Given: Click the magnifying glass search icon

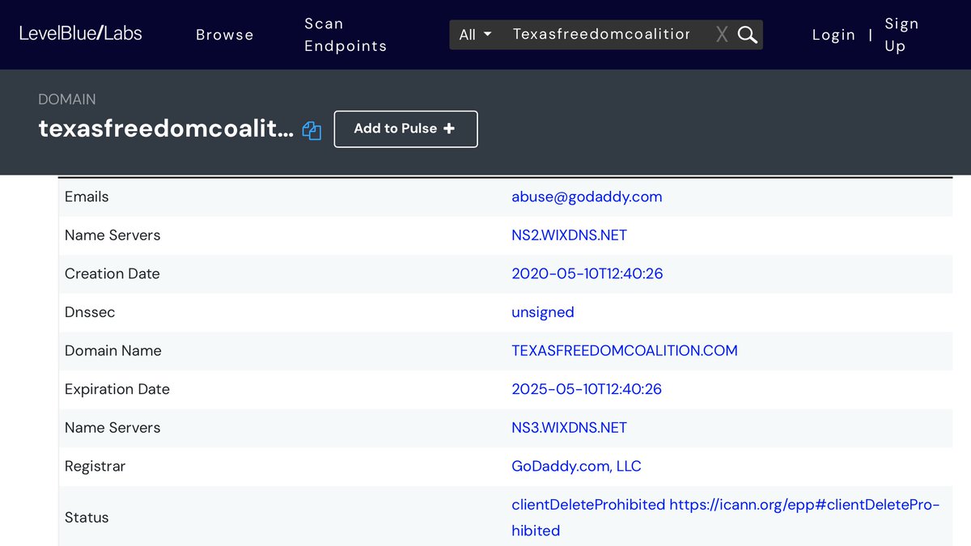Looking at the screenshot, I should coord(748,35).
